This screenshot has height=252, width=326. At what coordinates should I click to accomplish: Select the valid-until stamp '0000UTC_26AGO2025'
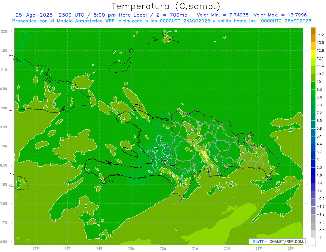point(286,21)
